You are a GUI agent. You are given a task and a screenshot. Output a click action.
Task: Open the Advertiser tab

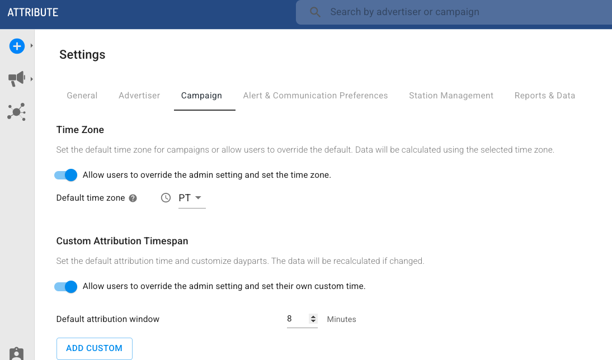tap(139, 96)
